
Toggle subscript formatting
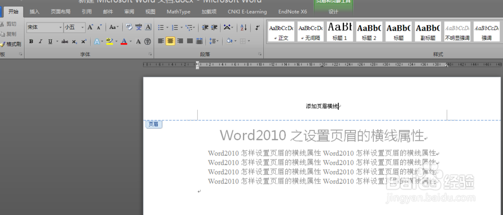pyautogui.click(x=74, y=41)
